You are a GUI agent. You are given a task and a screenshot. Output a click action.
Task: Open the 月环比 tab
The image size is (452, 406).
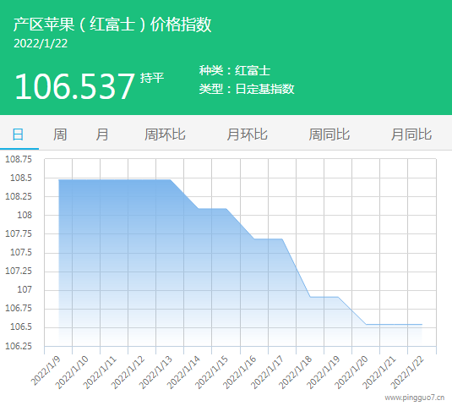point(247,134)
